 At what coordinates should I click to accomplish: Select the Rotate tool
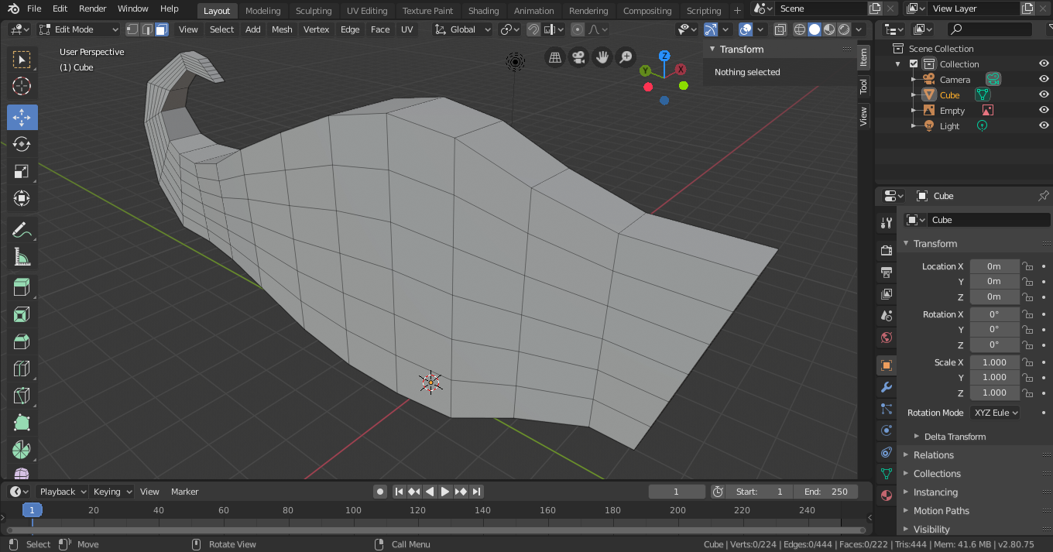(x=22, y=144)
